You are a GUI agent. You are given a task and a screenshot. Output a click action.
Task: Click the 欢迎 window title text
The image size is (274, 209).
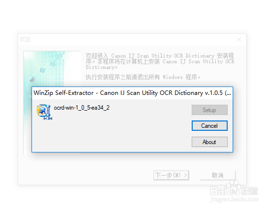25,39
